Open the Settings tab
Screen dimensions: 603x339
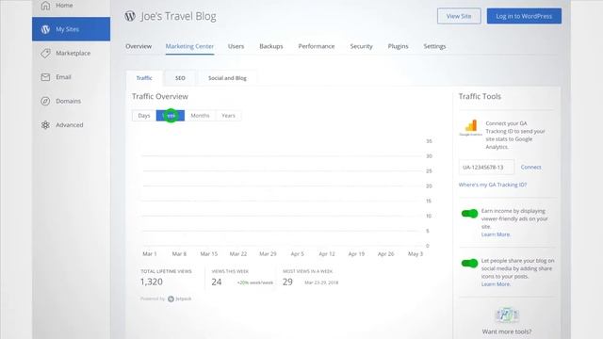(434, 46)
